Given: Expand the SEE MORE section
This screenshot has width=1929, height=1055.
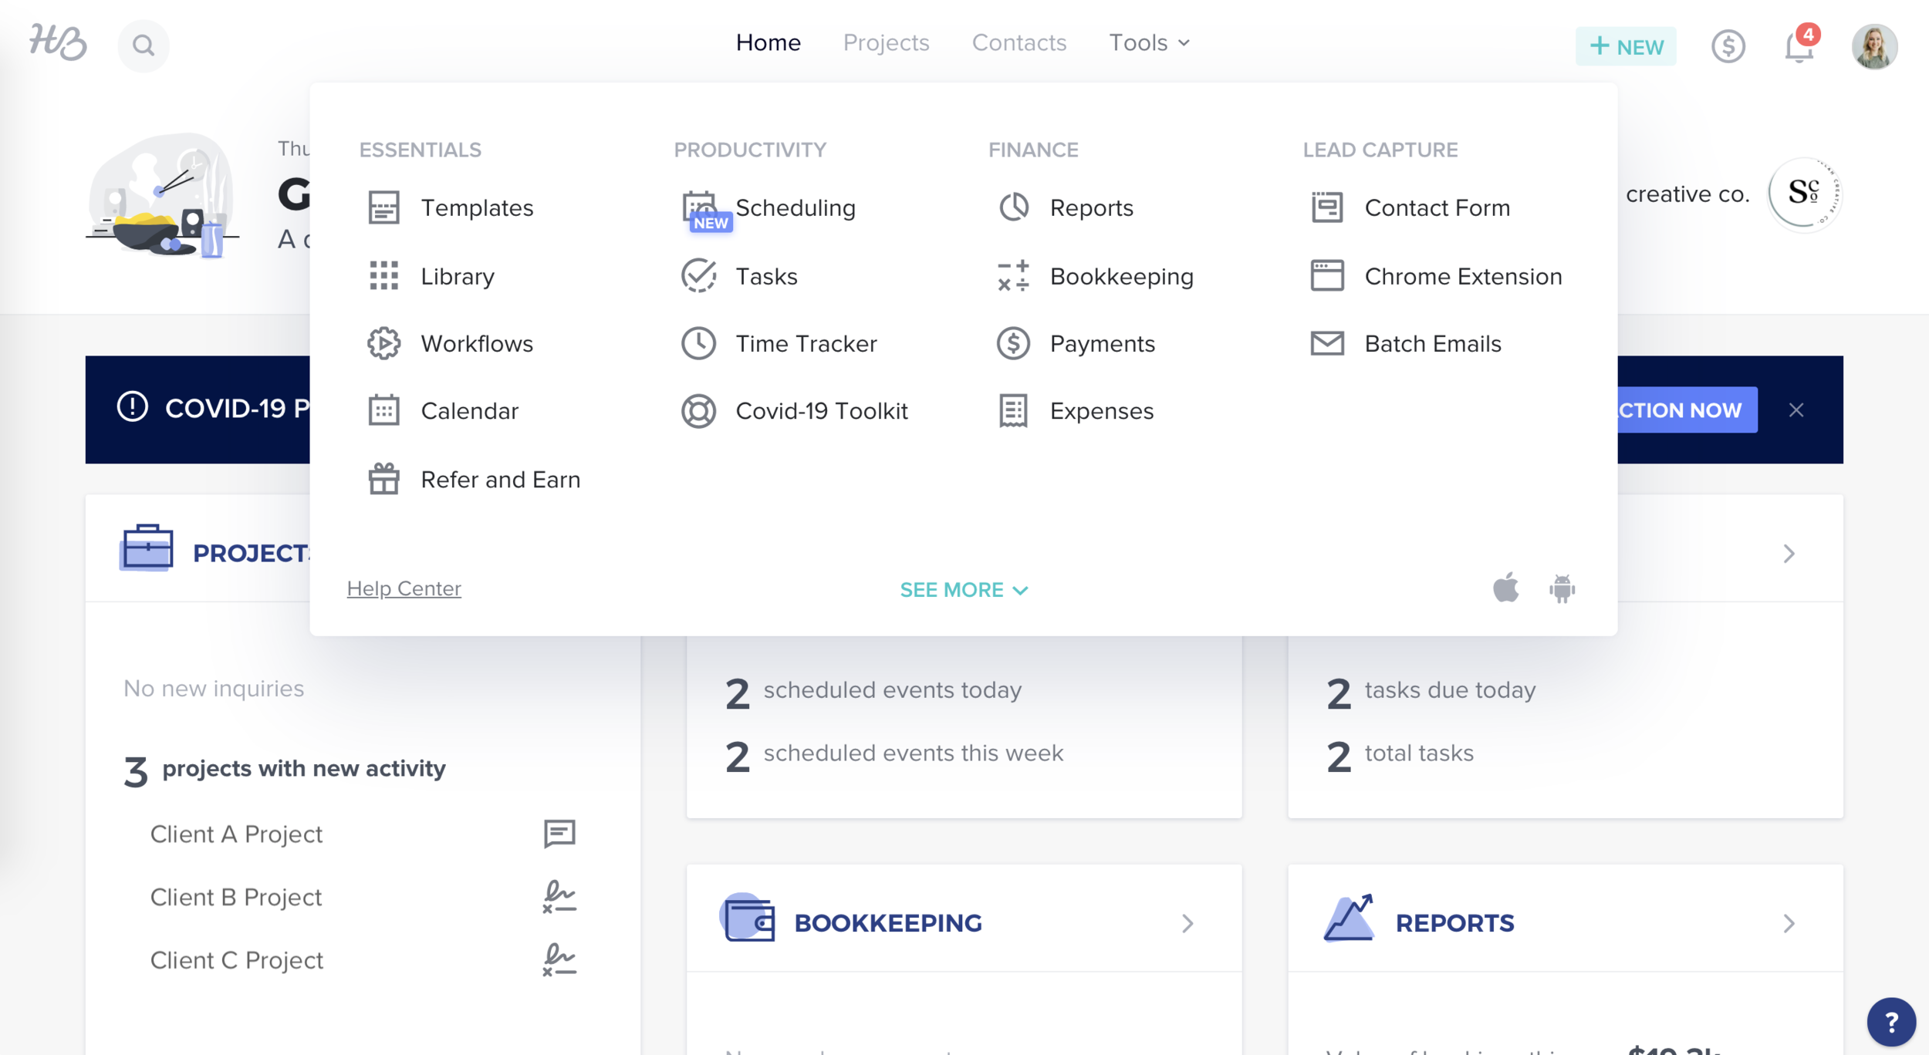Looking at the screenshot, I should pos(964,590).
